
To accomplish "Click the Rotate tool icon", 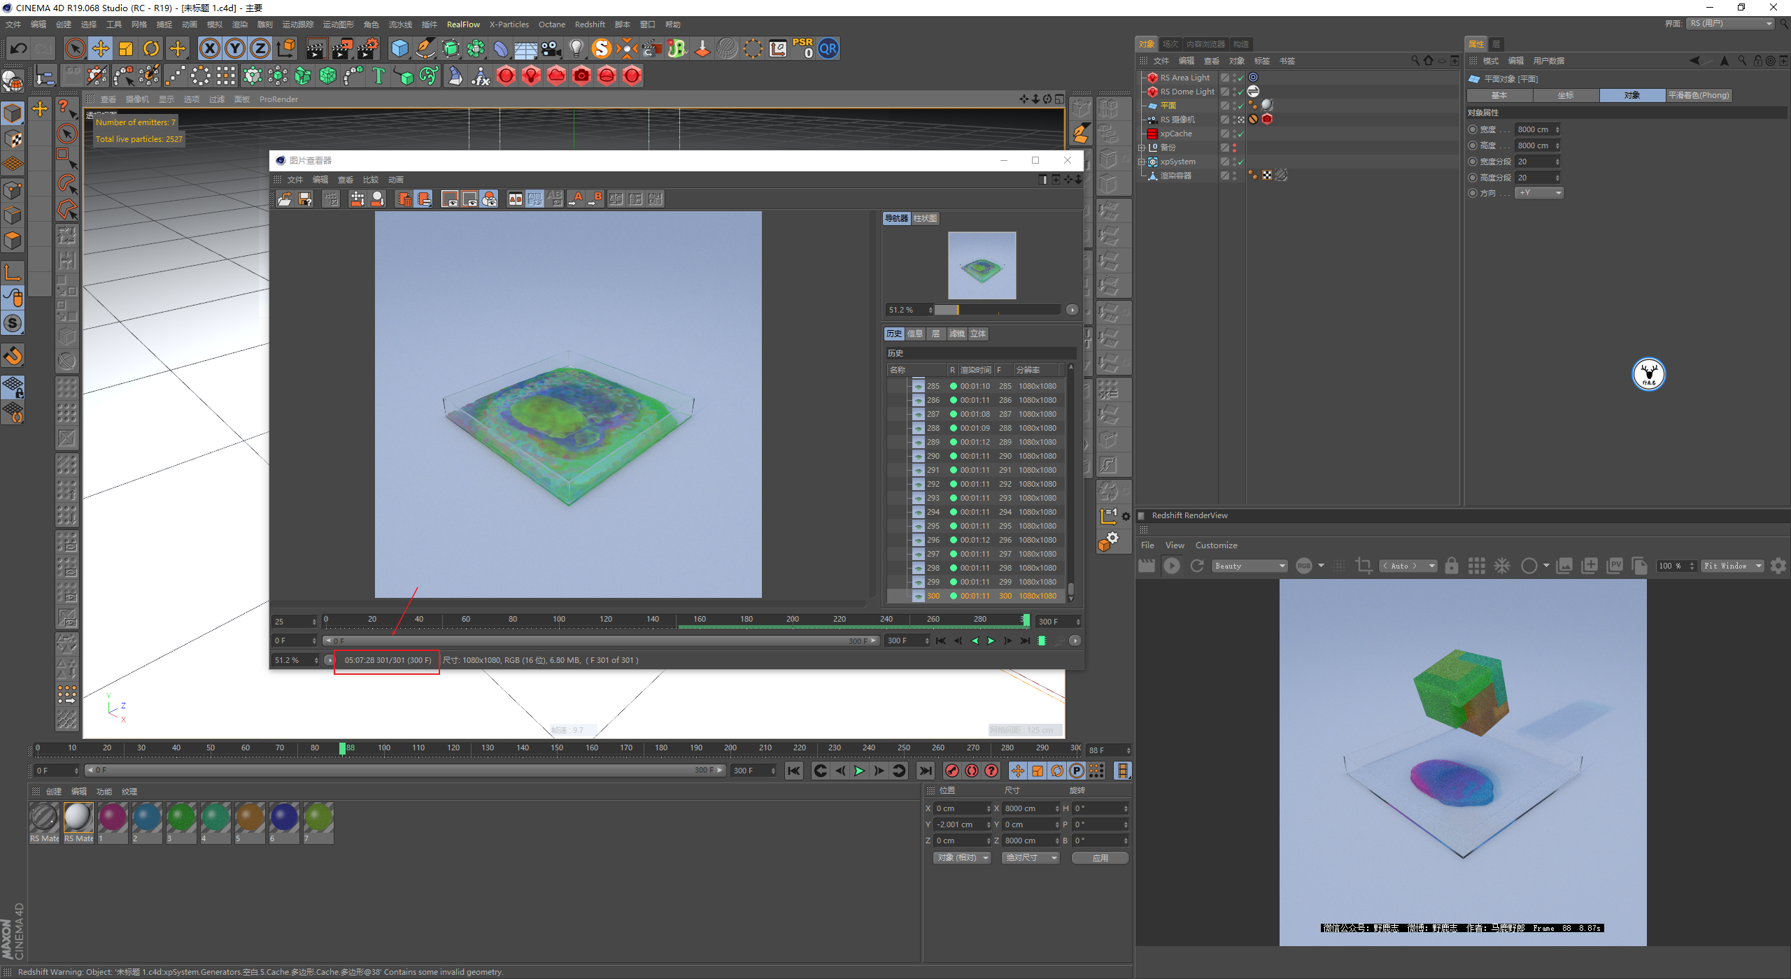I will click(x=151, y=48).
